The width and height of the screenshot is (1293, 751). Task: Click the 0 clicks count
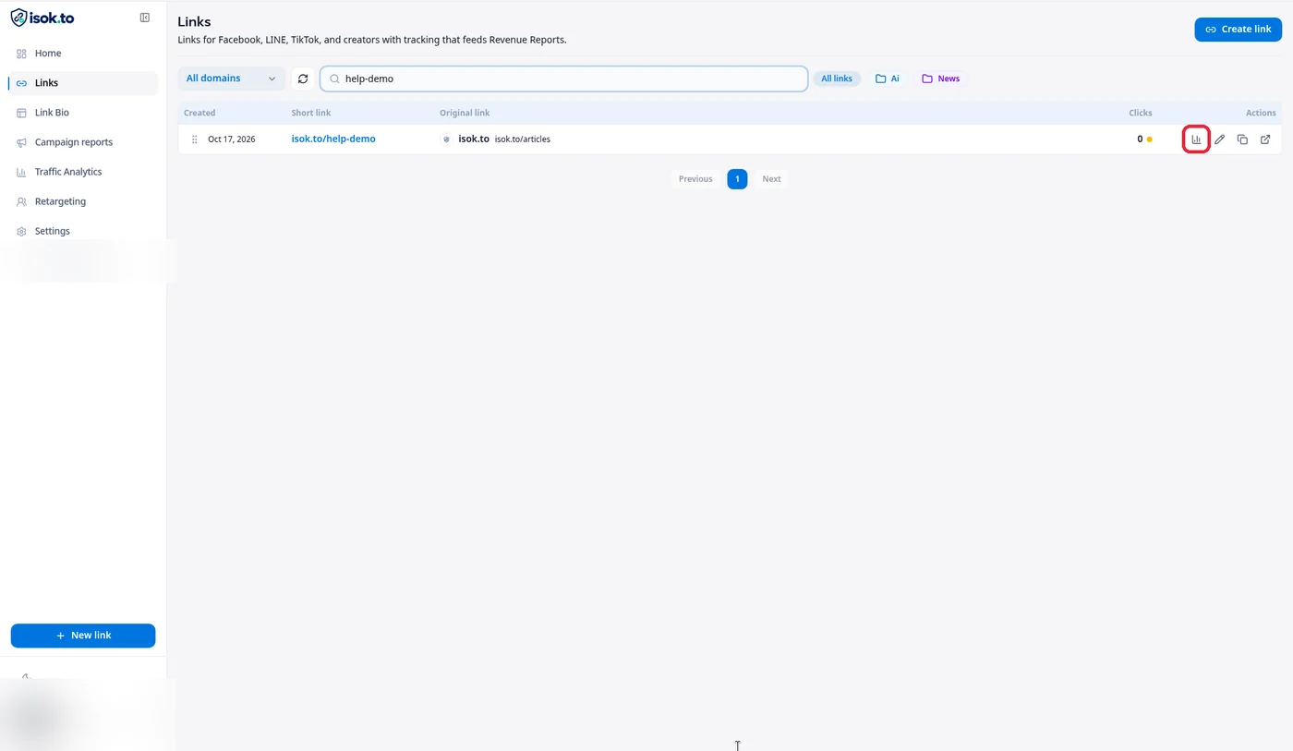[x=1140, y=139]
